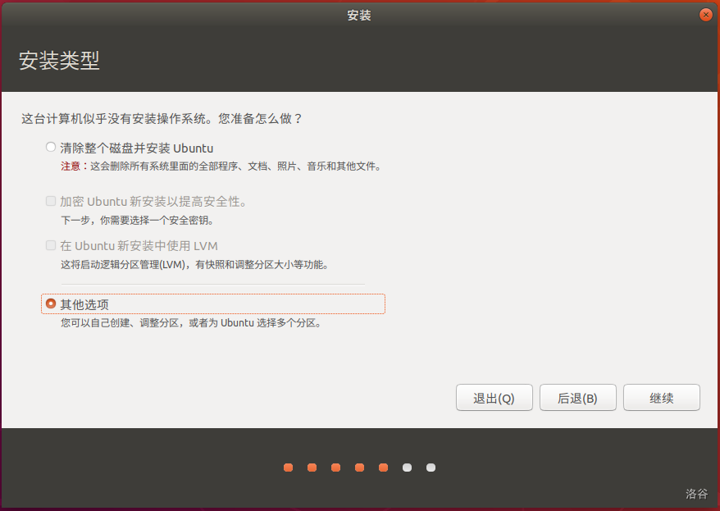
Task: Close the installer window with the orange X
Action: tap(705, 15)
